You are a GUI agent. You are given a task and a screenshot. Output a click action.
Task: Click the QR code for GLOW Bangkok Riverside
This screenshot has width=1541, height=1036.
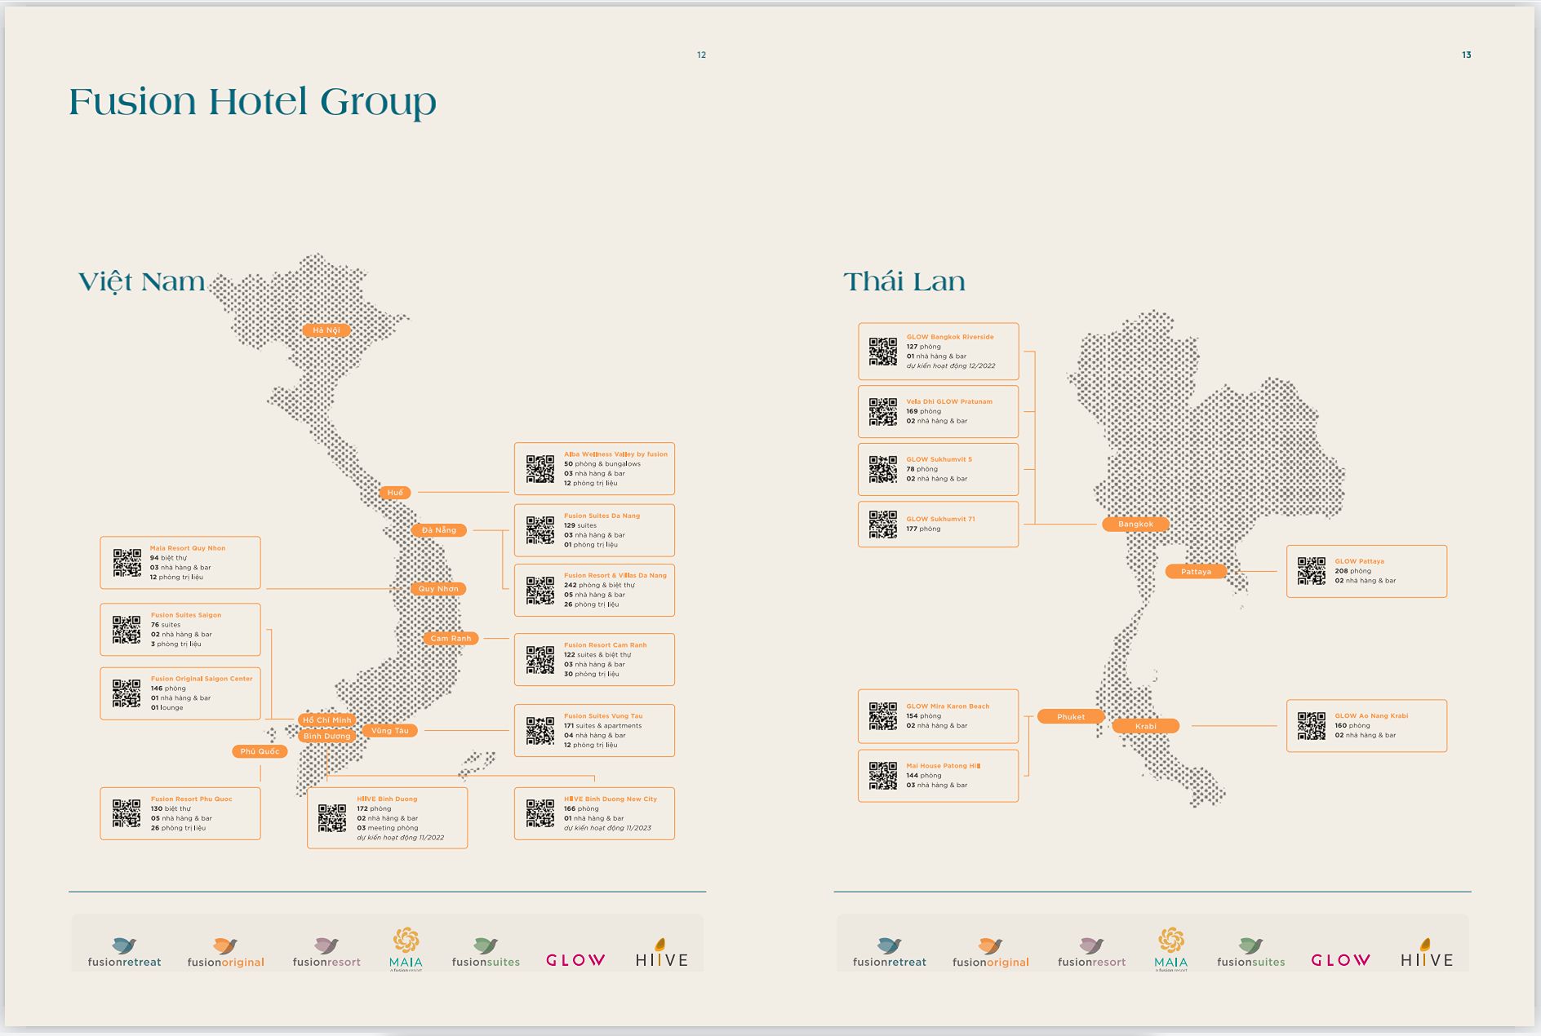tap(882, 352)
